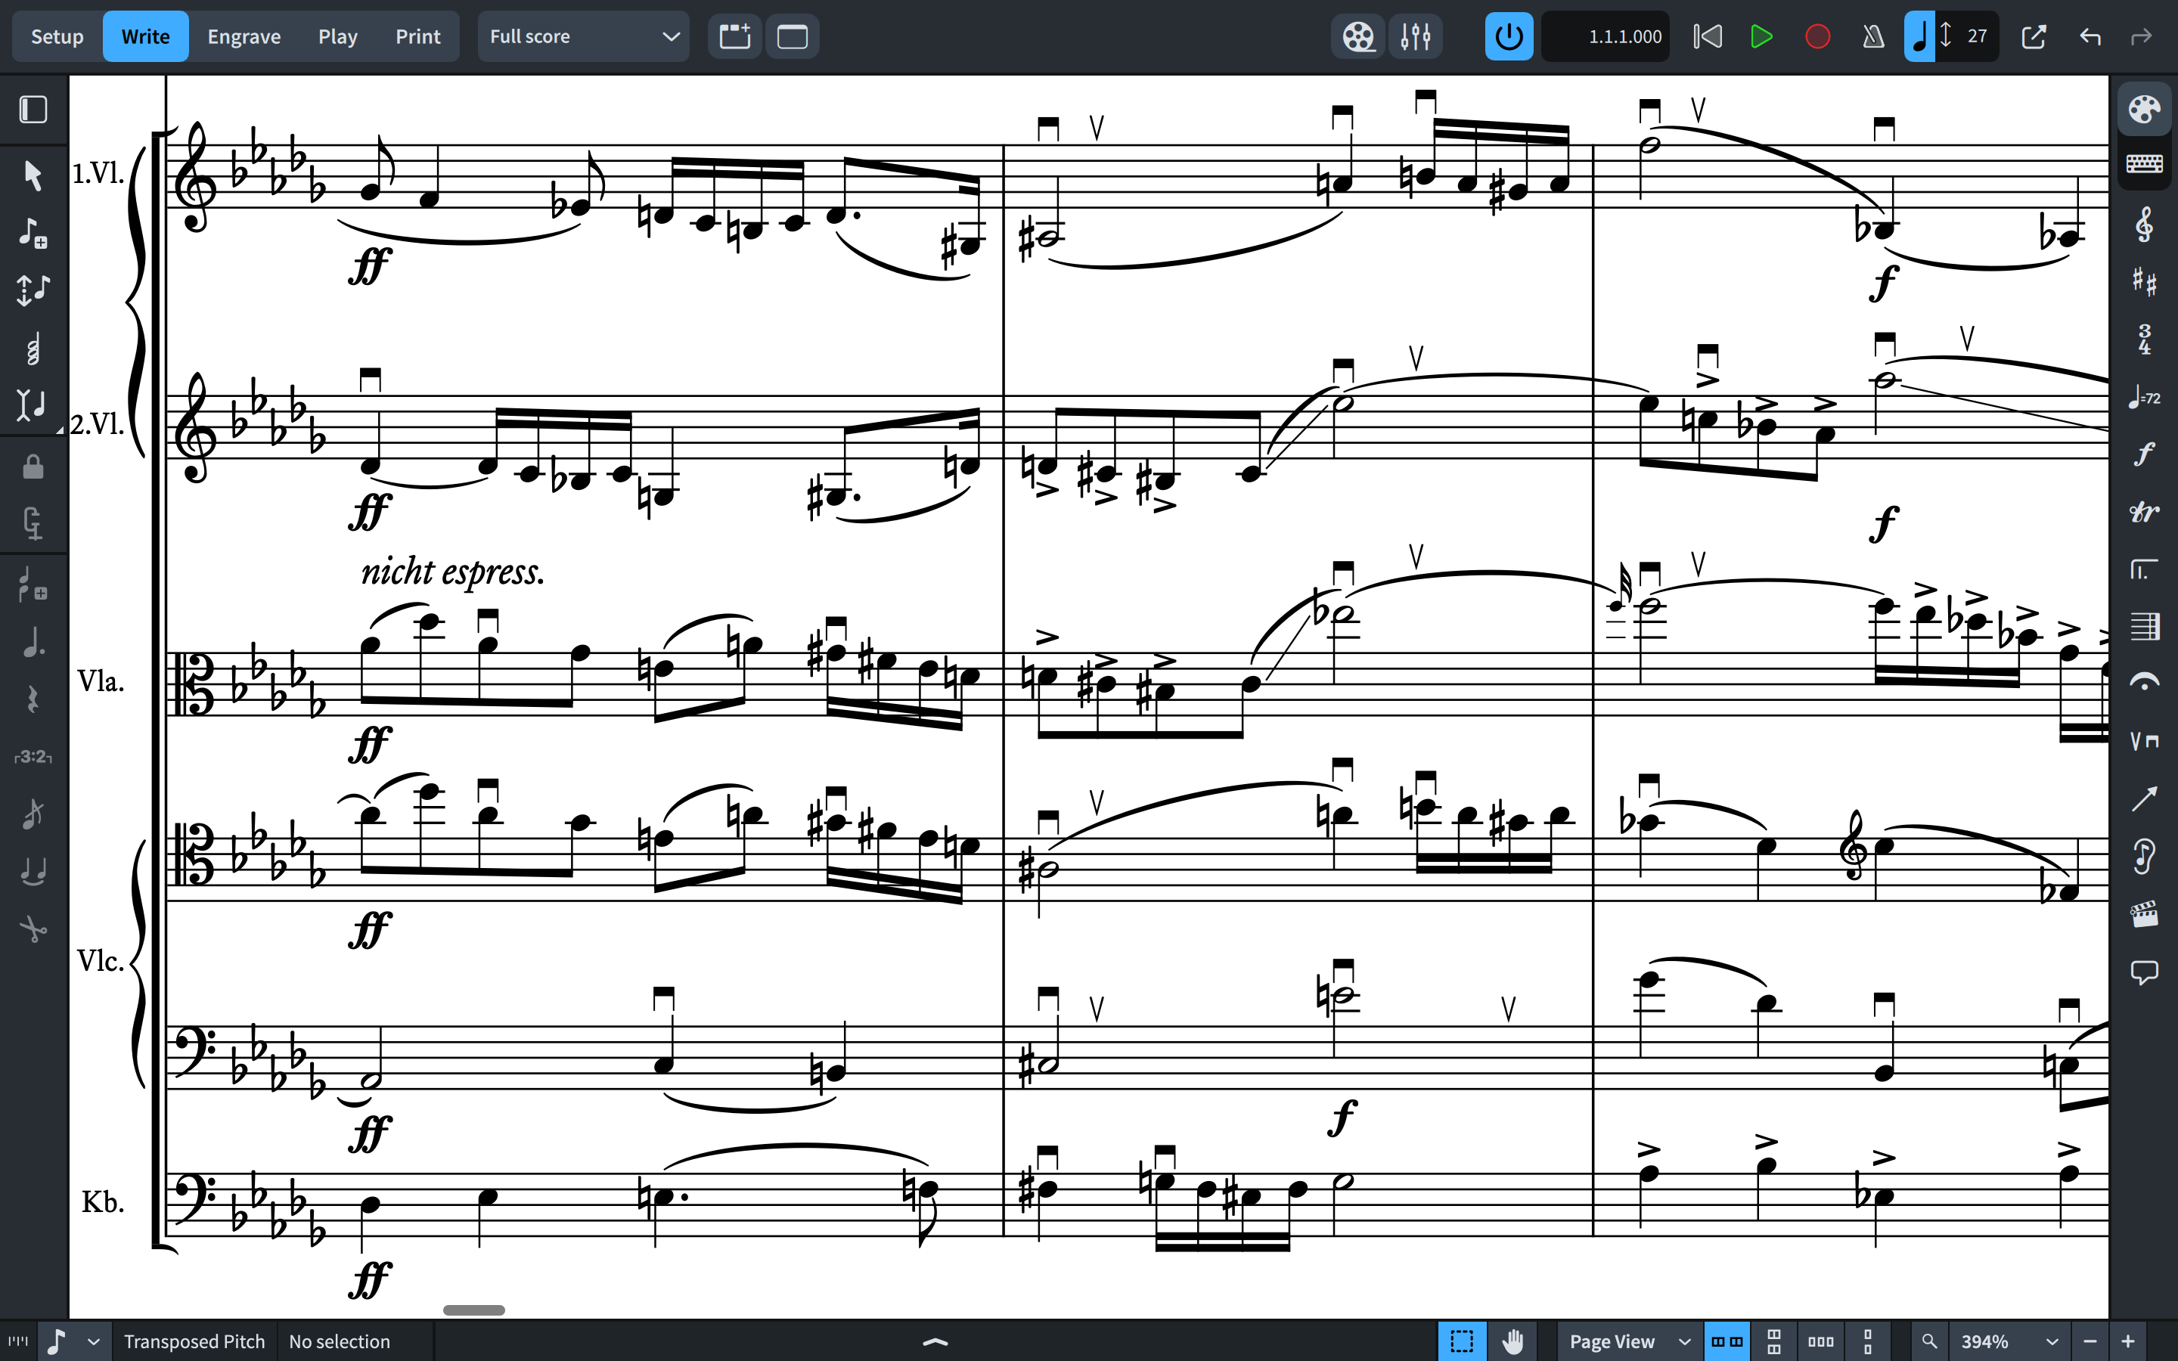
Task: Open the Holds and Pauses panel
Action: pos(2145,684)
